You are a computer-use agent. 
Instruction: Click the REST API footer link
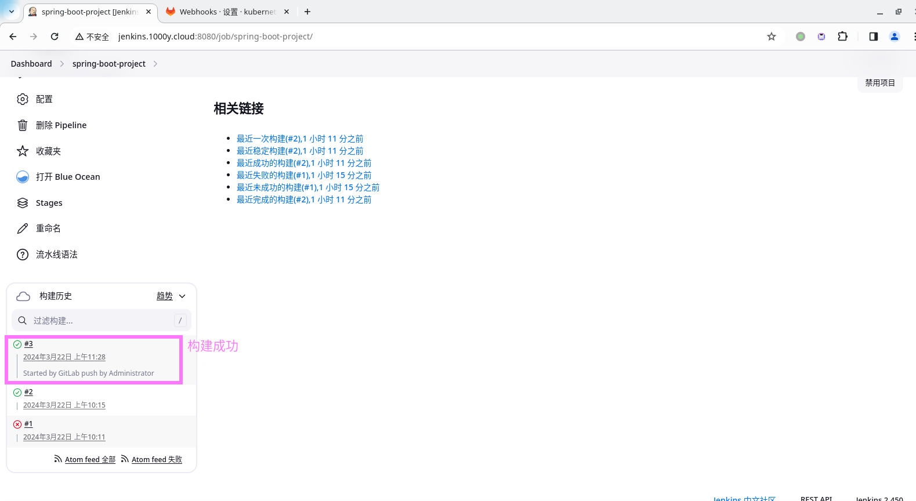click(x=816, y=498)
